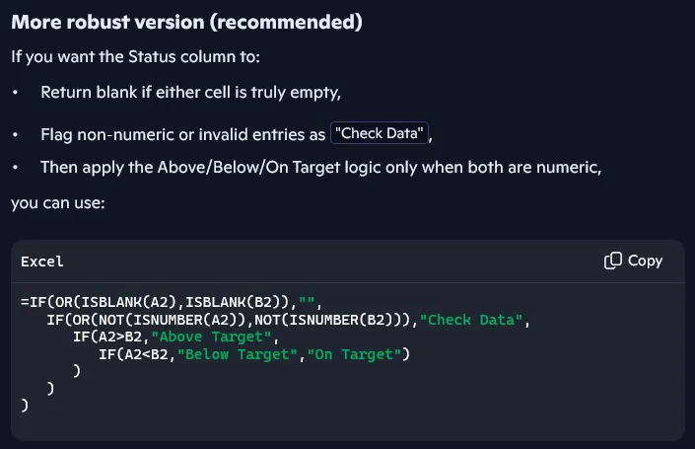Screen dimensions: 695x449
Task: Click the "Check Data" inline code chip
Action: coord(381,133)
